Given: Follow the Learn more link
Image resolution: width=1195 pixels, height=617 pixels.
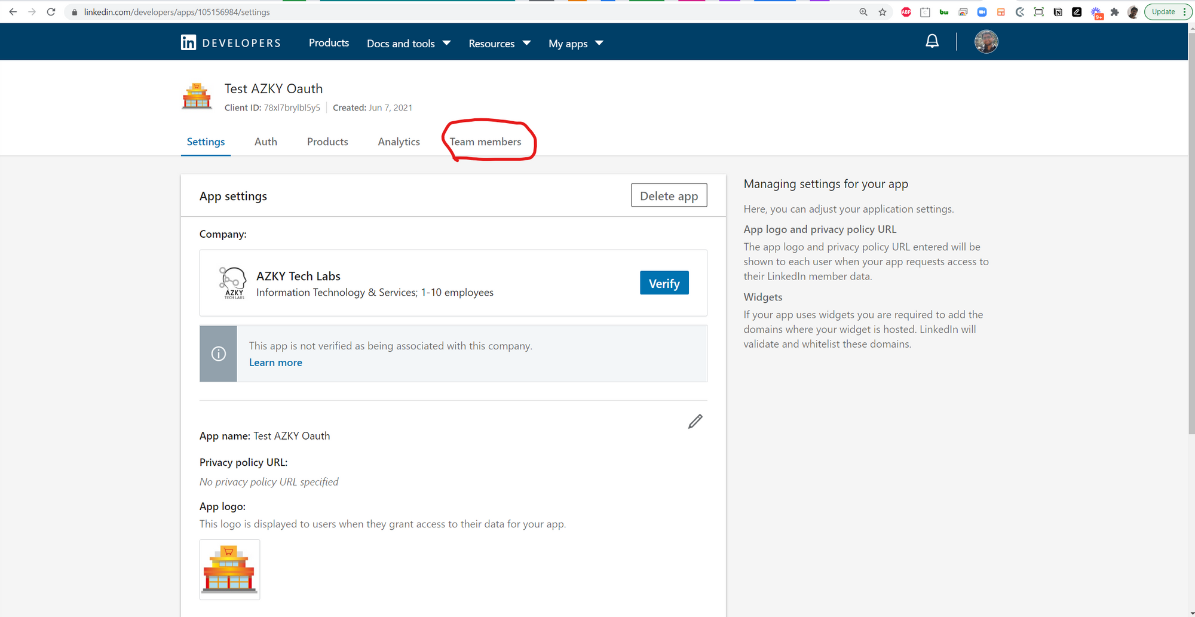Looking at the screenshot, I should [275, 363].
